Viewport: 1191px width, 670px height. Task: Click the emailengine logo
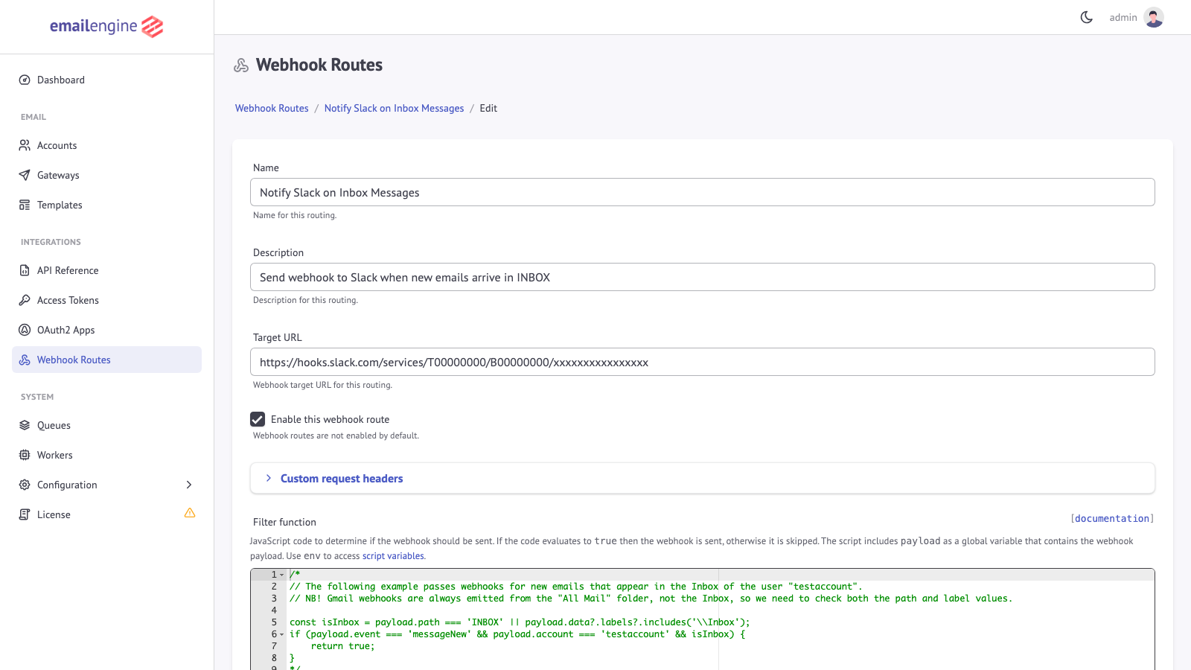[106, 26]
